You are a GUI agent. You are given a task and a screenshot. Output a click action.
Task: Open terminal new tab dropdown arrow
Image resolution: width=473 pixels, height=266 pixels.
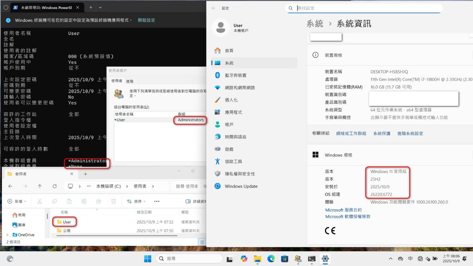pos(100,8)
